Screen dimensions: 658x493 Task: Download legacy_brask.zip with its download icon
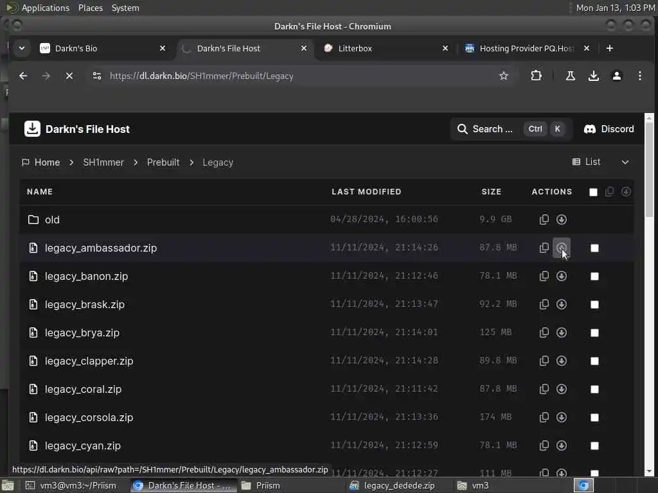(562, 304)
